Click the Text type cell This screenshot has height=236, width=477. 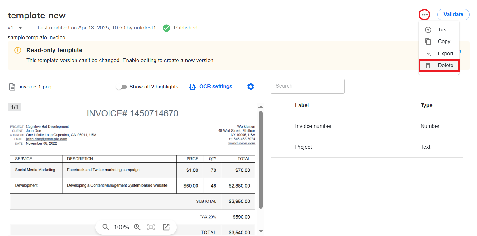pyautogui.click(x=425, y=147)
